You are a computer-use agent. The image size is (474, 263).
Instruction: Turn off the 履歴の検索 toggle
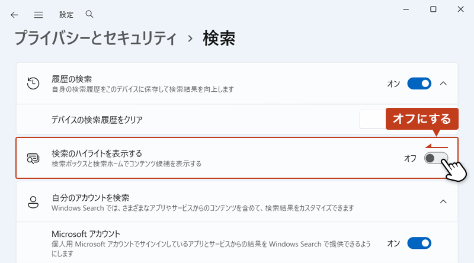[x=419, y=84]
